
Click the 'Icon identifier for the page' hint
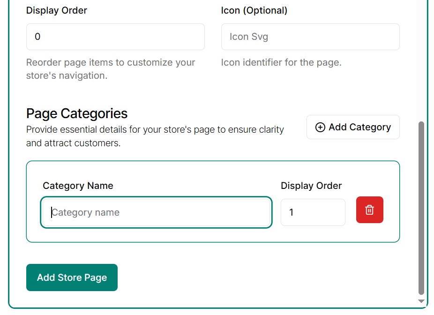(281, 62)
